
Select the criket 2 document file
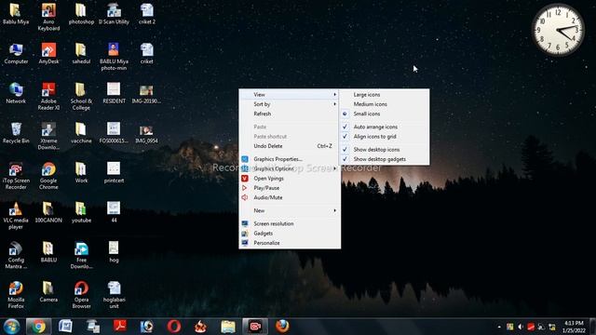(147, 14)
